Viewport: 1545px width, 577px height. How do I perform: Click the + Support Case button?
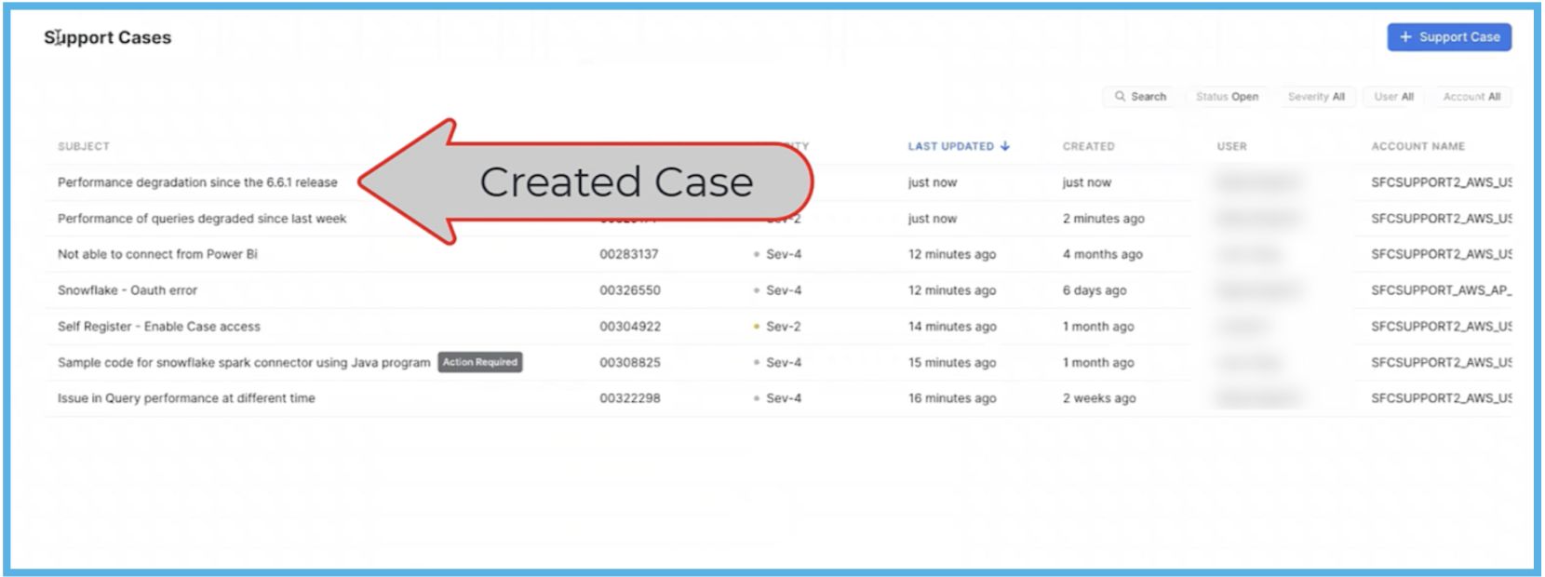(1449, 37)
